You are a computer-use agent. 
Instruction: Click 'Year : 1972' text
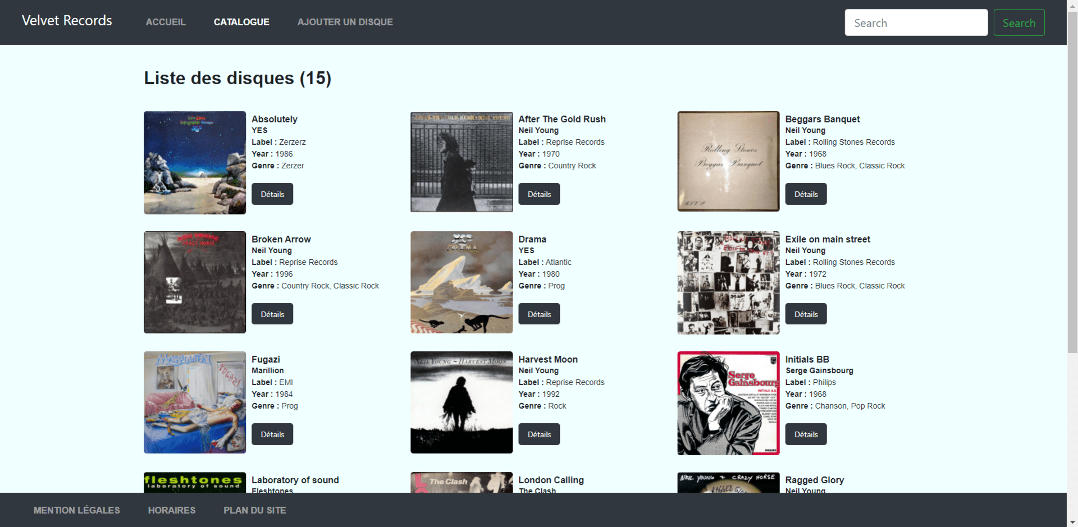(806, 274)
